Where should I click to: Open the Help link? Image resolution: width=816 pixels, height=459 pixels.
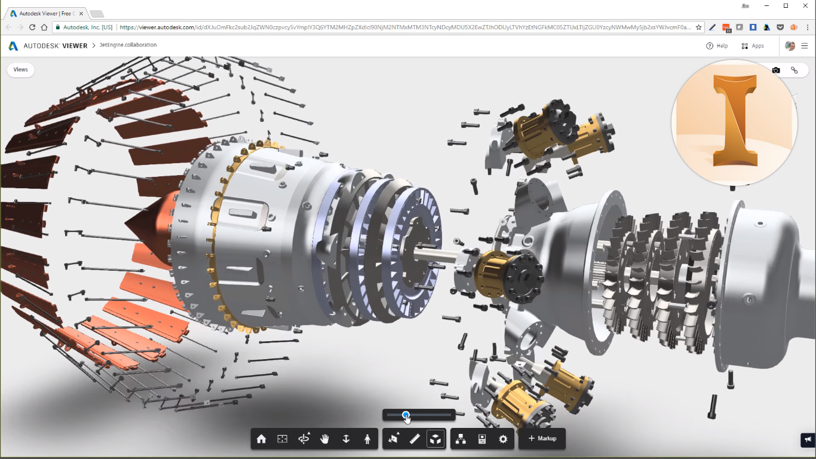click(x=717, y=46)
